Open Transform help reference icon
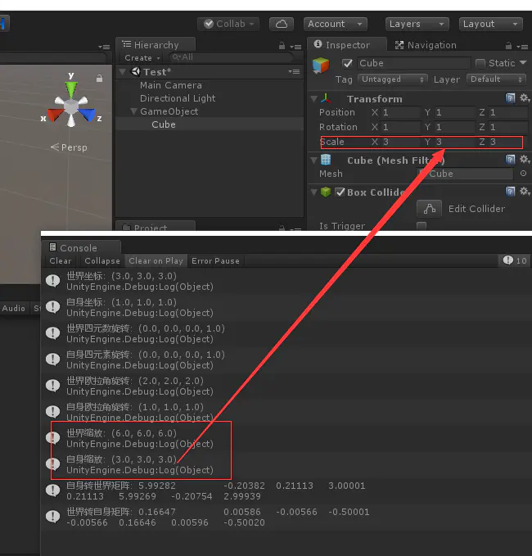The image size is (532, 556). [x=510, y=98]
